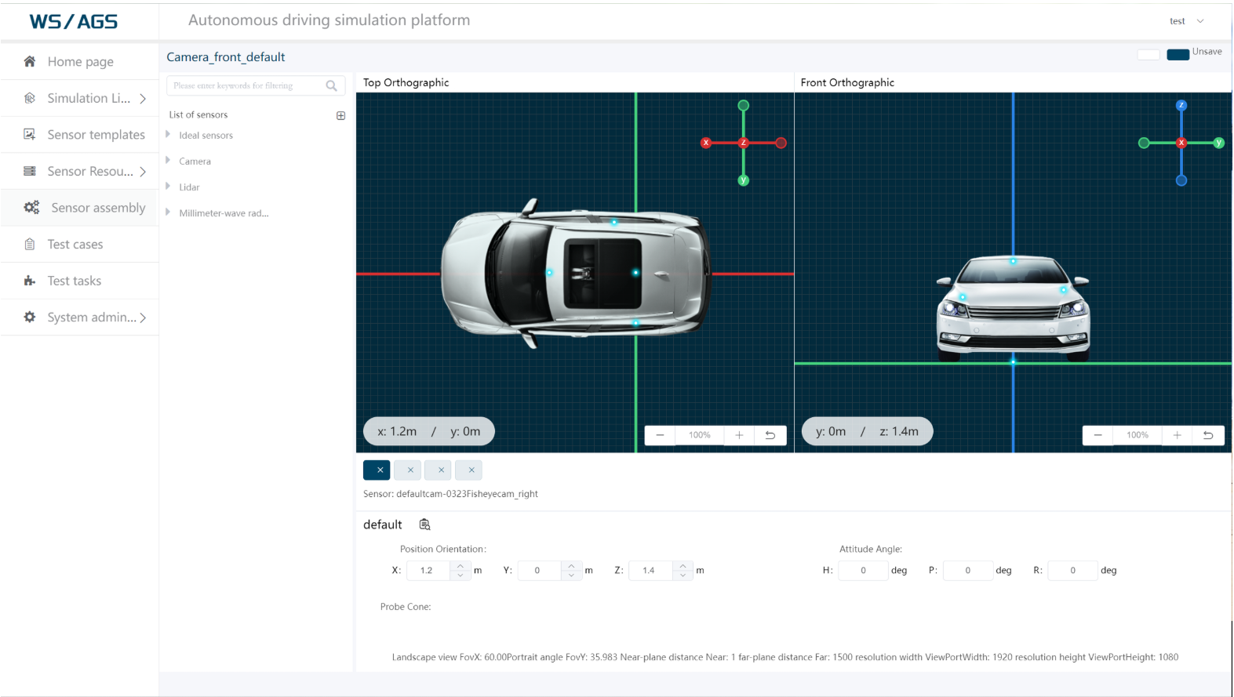
Task: Click the Simulation Li... sidebar icon
Action: (x=30, y=98)
